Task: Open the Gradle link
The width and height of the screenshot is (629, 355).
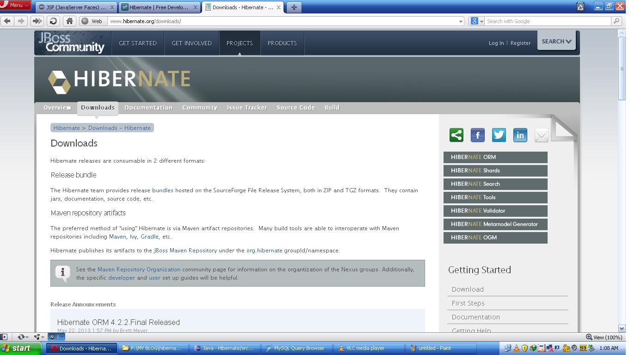Action: [x=149, y=236]
